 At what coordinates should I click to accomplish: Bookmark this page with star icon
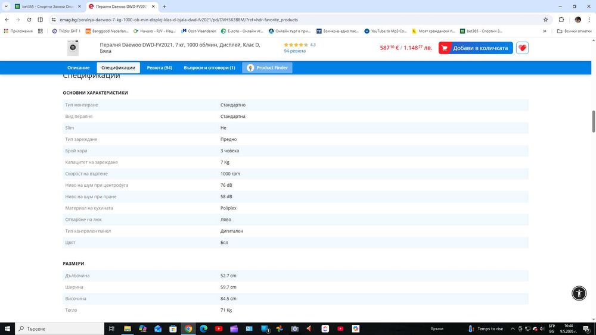coord(545,20)
